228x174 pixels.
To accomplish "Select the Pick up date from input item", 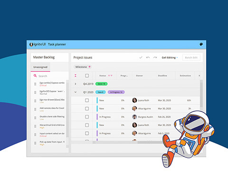I will tap(52, 142).
